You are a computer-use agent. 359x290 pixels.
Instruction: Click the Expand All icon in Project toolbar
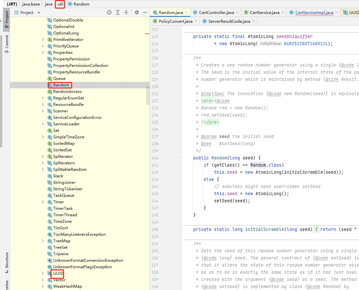click(x=118, y=13)
